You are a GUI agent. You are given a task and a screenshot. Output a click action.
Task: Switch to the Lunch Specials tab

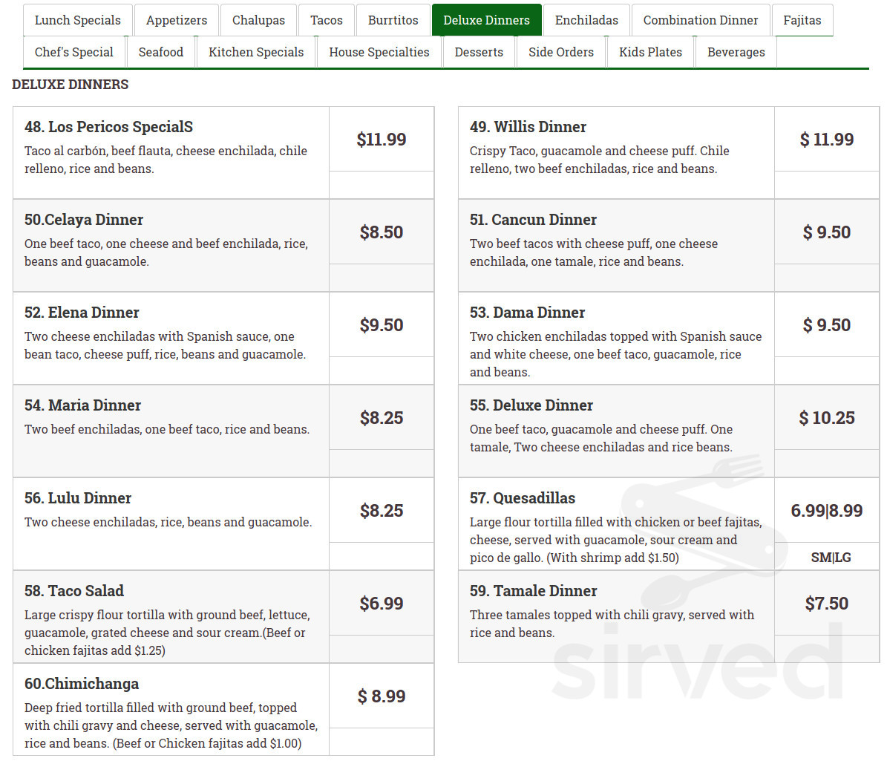(x=77, y=20)
